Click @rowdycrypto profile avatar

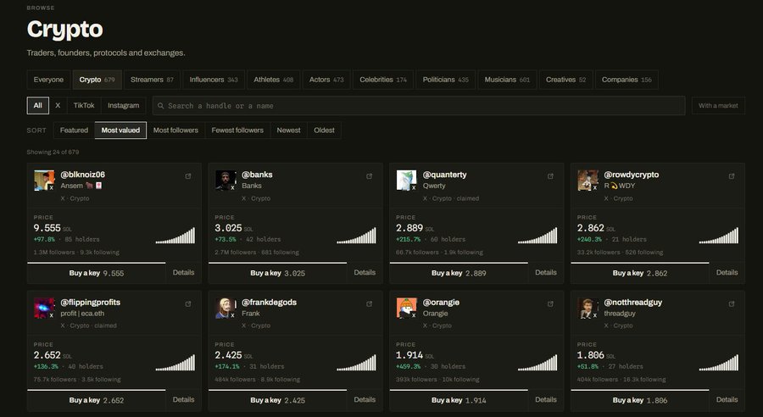pos(588,181)
